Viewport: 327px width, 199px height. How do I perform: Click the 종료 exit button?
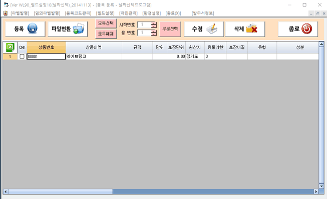coord(298,29)
